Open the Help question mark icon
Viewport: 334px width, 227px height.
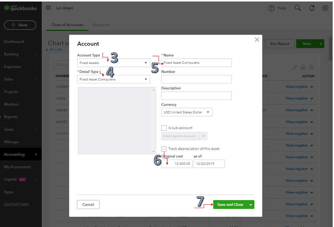coord(271,8)
